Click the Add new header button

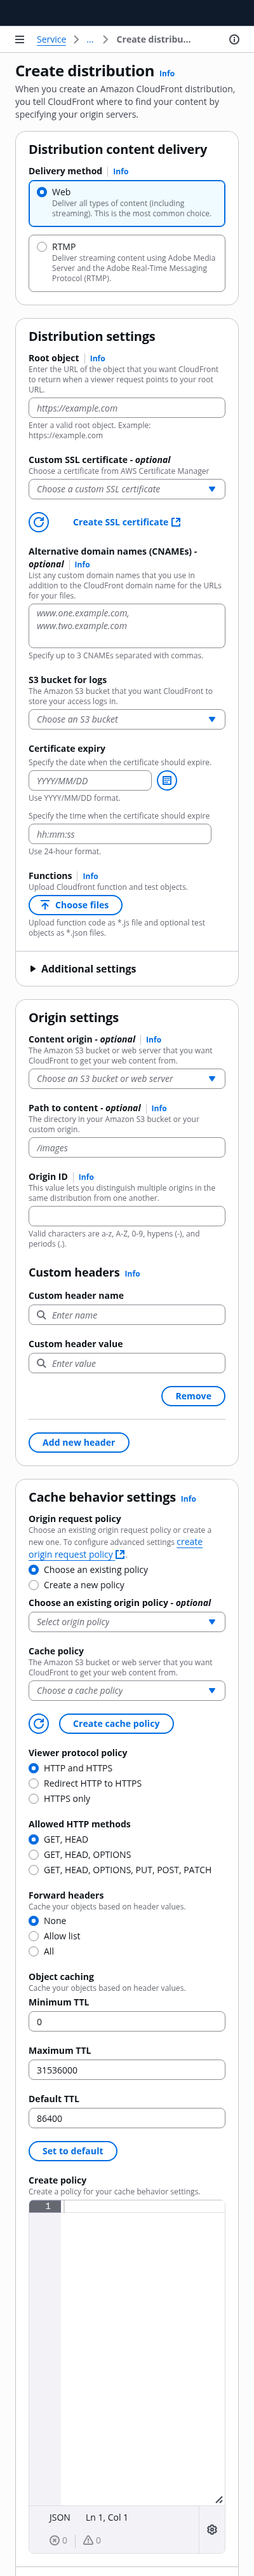tap(79, 1442)
